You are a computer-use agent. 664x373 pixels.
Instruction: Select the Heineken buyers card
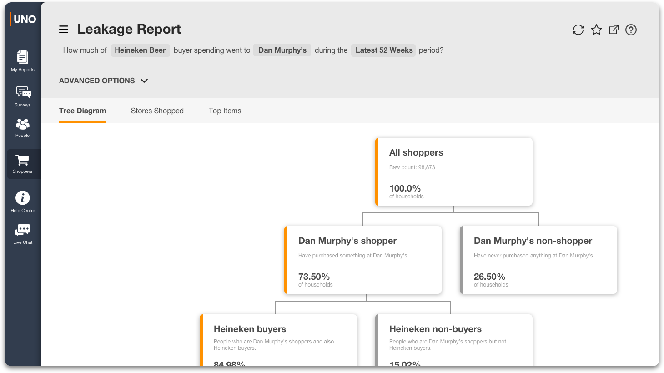coord(278,340)
